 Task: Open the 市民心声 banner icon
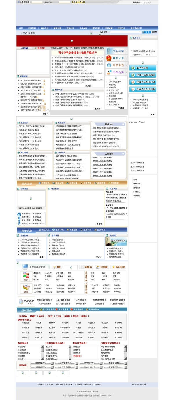point(116,72)
